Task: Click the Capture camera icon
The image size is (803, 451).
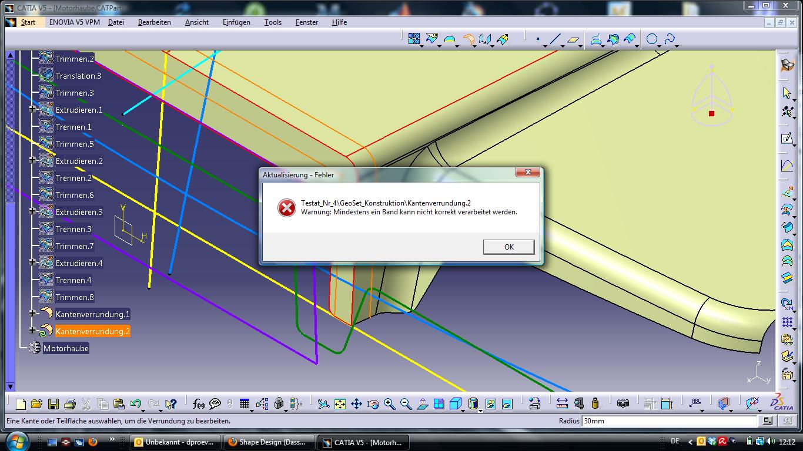Action: [623, 404]
